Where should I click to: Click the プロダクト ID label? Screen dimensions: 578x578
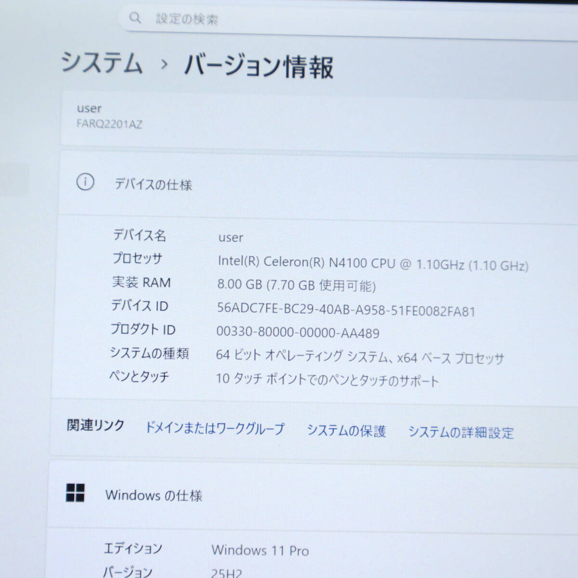point(143,329)
